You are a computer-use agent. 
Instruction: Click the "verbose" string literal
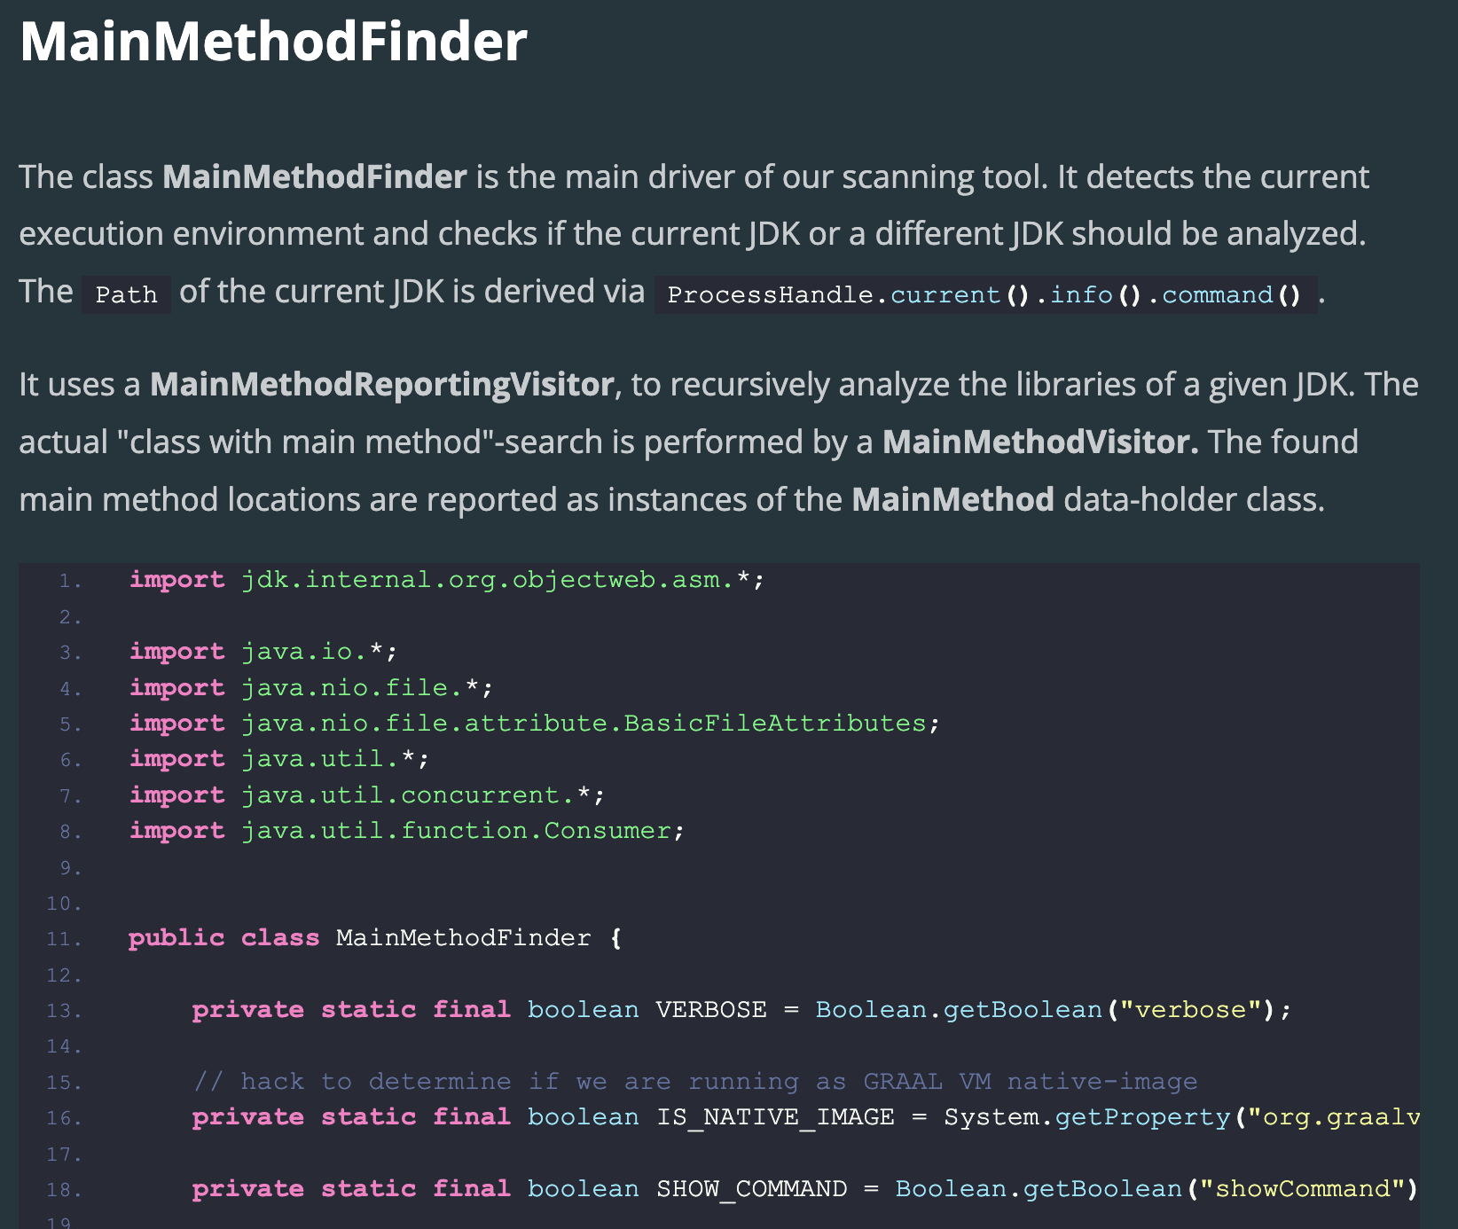(1190, 1010)
